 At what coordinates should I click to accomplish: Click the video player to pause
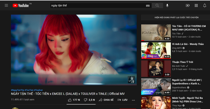74,50
